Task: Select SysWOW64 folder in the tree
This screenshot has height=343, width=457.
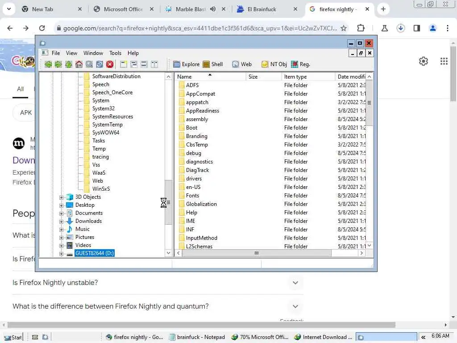Action: [105, 132]
